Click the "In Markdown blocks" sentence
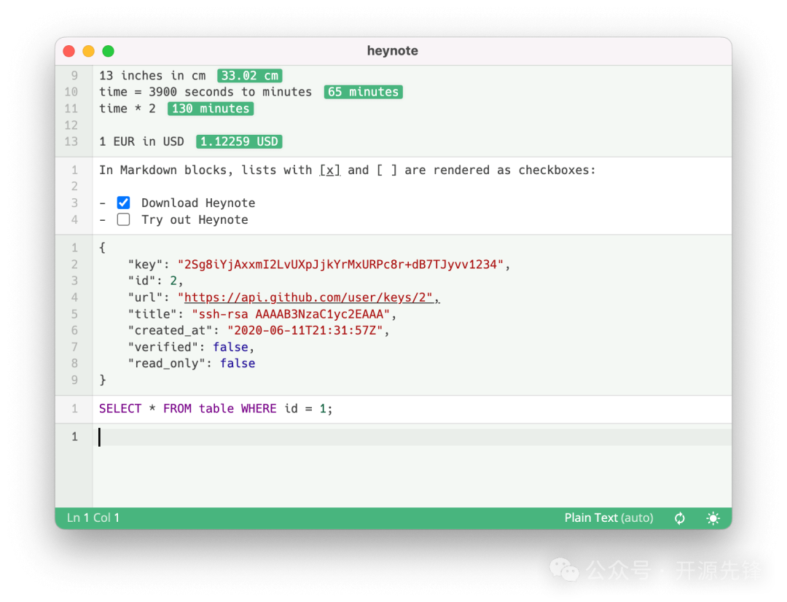 pos(348,171)
